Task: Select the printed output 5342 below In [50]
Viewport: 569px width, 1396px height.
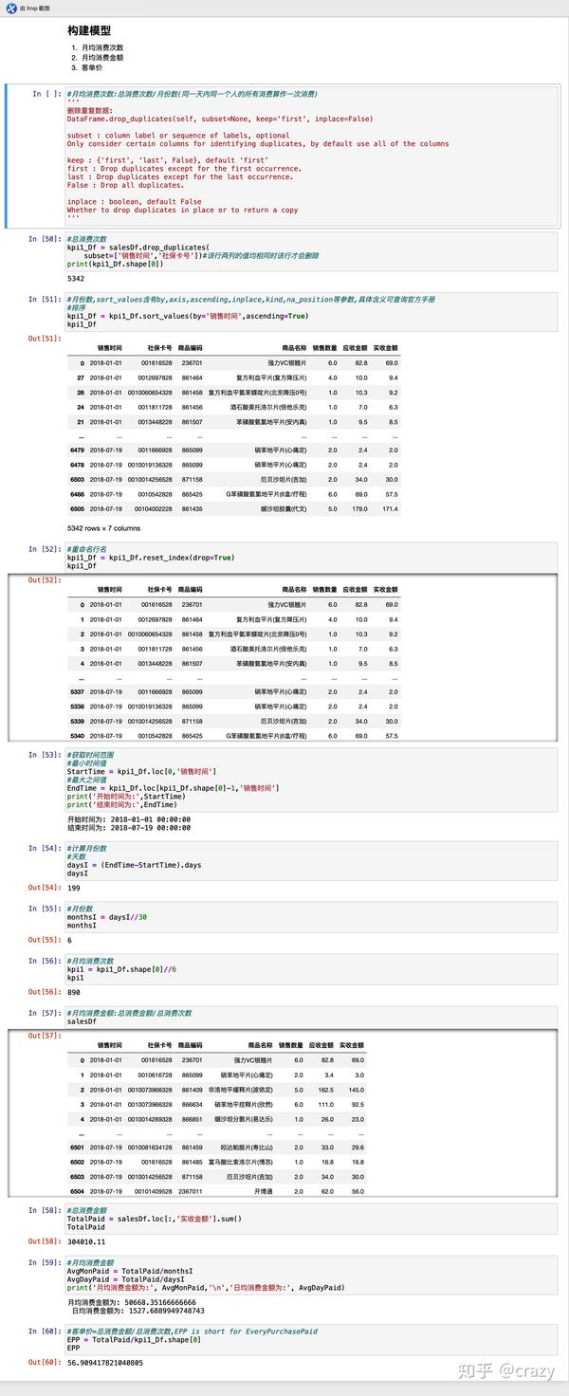Action: (x=77, y=279)
